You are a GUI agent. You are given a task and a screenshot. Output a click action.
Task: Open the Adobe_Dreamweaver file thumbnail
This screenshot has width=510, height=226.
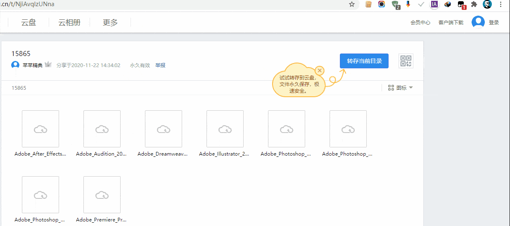tap(164, 129)
